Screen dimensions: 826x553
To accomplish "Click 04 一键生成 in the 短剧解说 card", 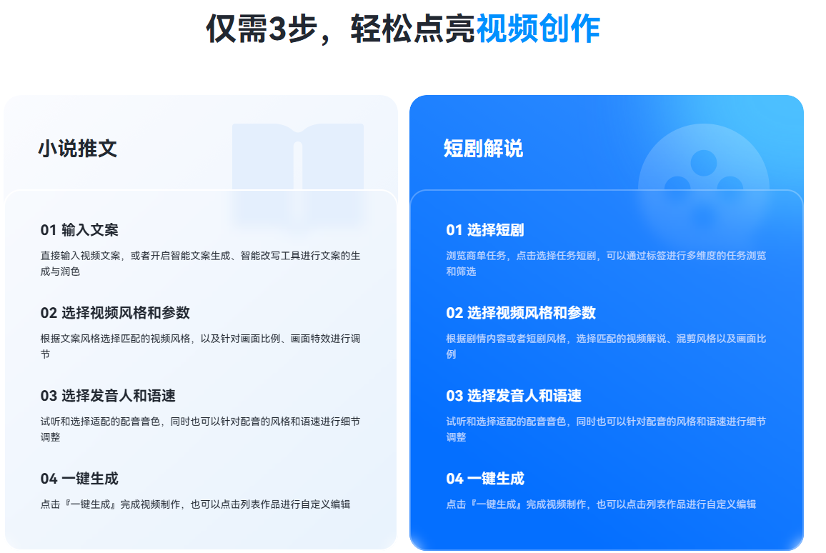I will 485,479.
